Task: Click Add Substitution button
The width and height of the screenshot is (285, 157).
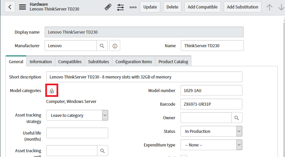Action: (242, 7)
